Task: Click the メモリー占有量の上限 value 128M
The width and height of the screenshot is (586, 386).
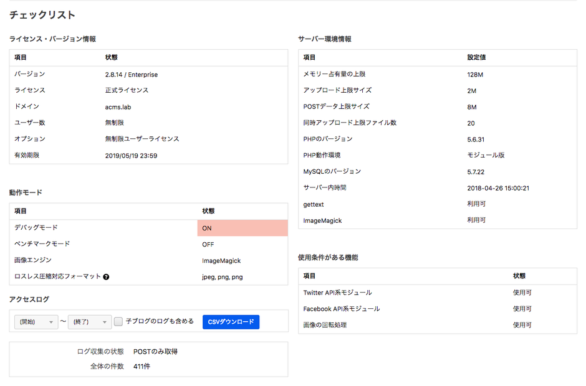Action: pyautogui.click(x=476, y=75)
